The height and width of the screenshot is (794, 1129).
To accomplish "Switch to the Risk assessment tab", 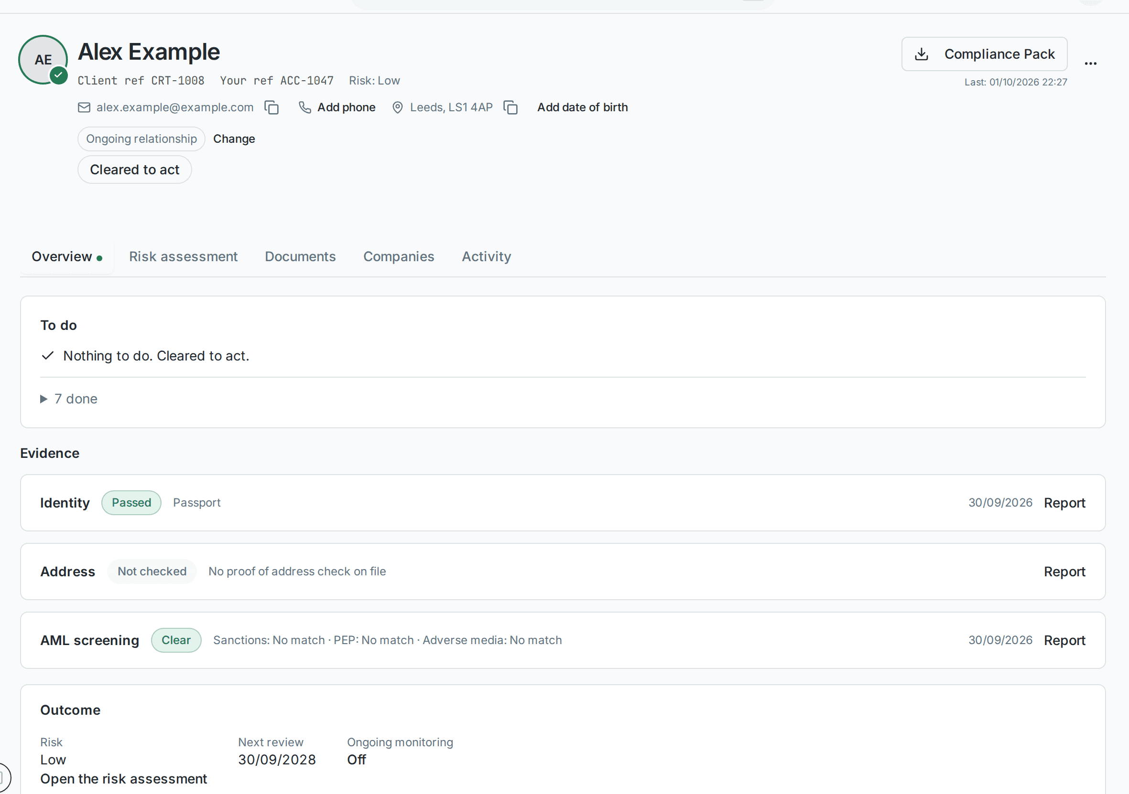I will coord(183,256).
